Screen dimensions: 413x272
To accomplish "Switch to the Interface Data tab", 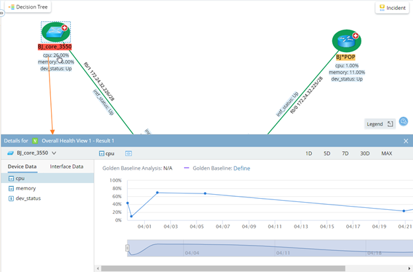I will click(x=67, y=166).
